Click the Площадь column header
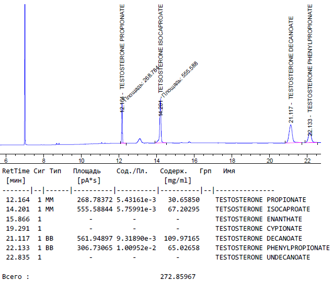The image size is (333, 282). (87, 171)
